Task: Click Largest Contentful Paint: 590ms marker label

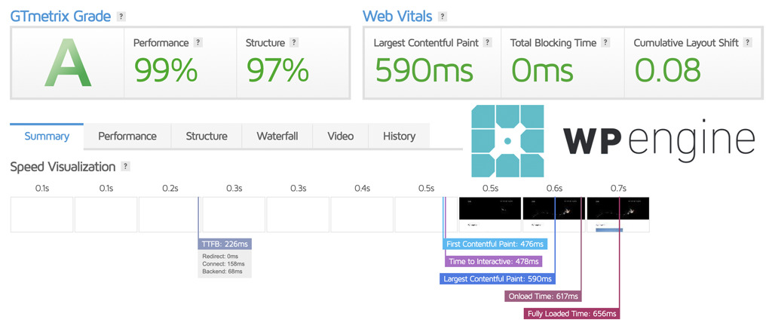Action: 498,278
